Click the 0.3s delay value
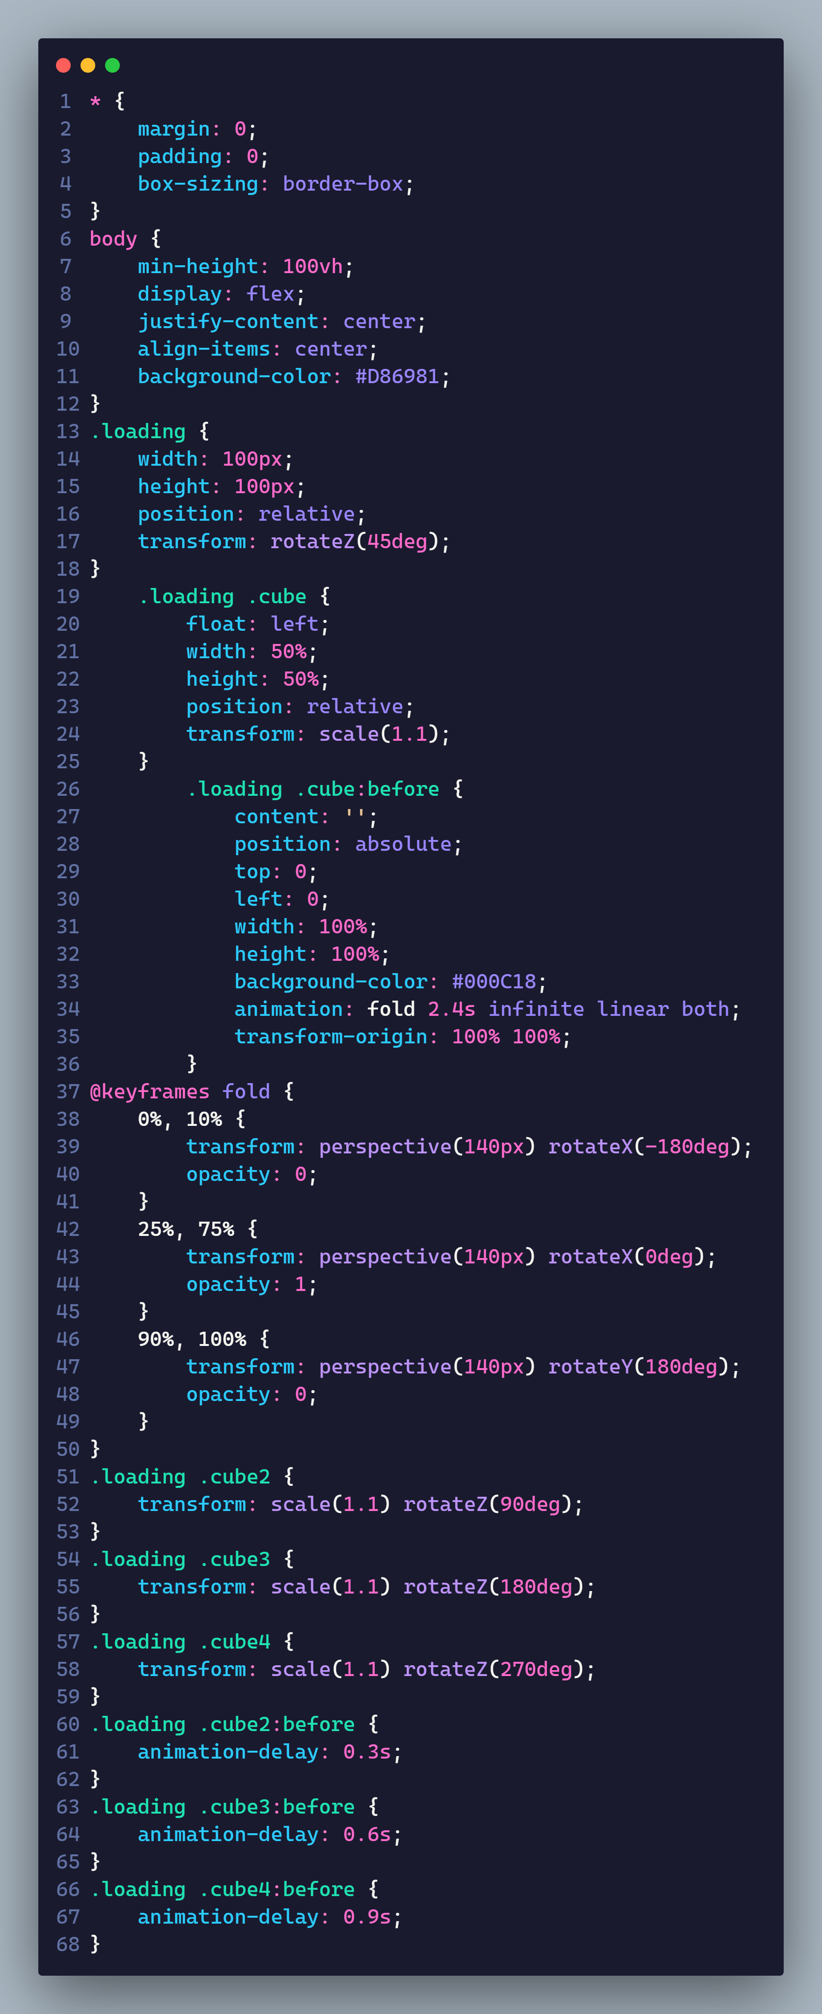Viewport: 822px width, 2014px height. tap(367, 1751)
